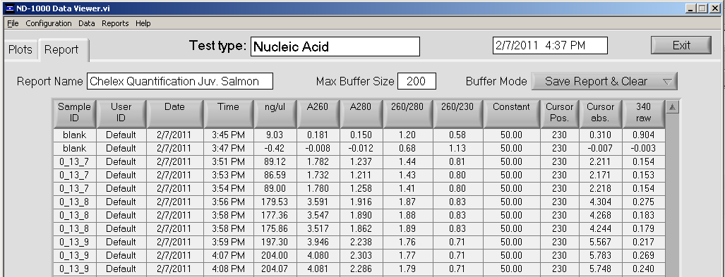
Task: Click the 340 raw value 0.240
Action: pyautogui.click(x=644, y=269)
